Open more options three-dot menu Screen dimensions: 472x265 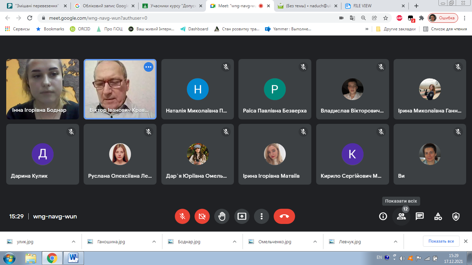(262, 216)
